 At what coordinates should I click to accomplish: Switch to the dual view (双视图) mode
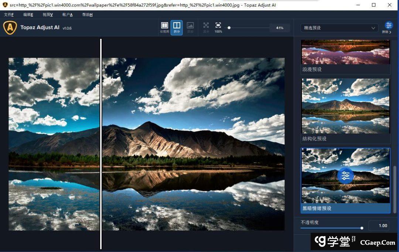tap(164, 26)
